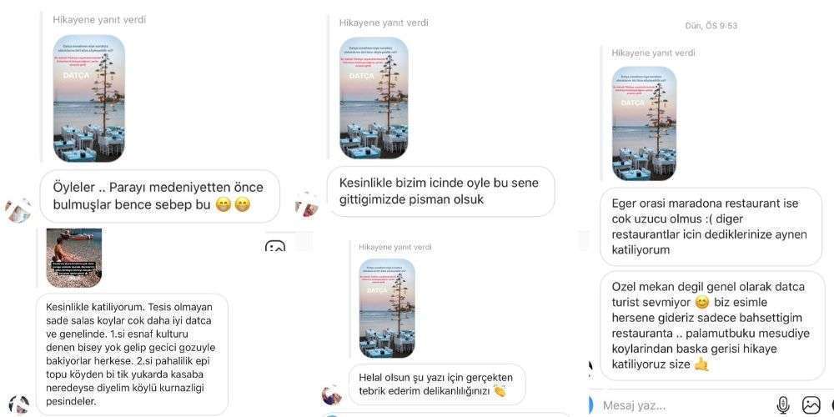This screenshot has height=417, width=834.
Task: Open the beach story thumbnail reply
Action: coord(74,258)
